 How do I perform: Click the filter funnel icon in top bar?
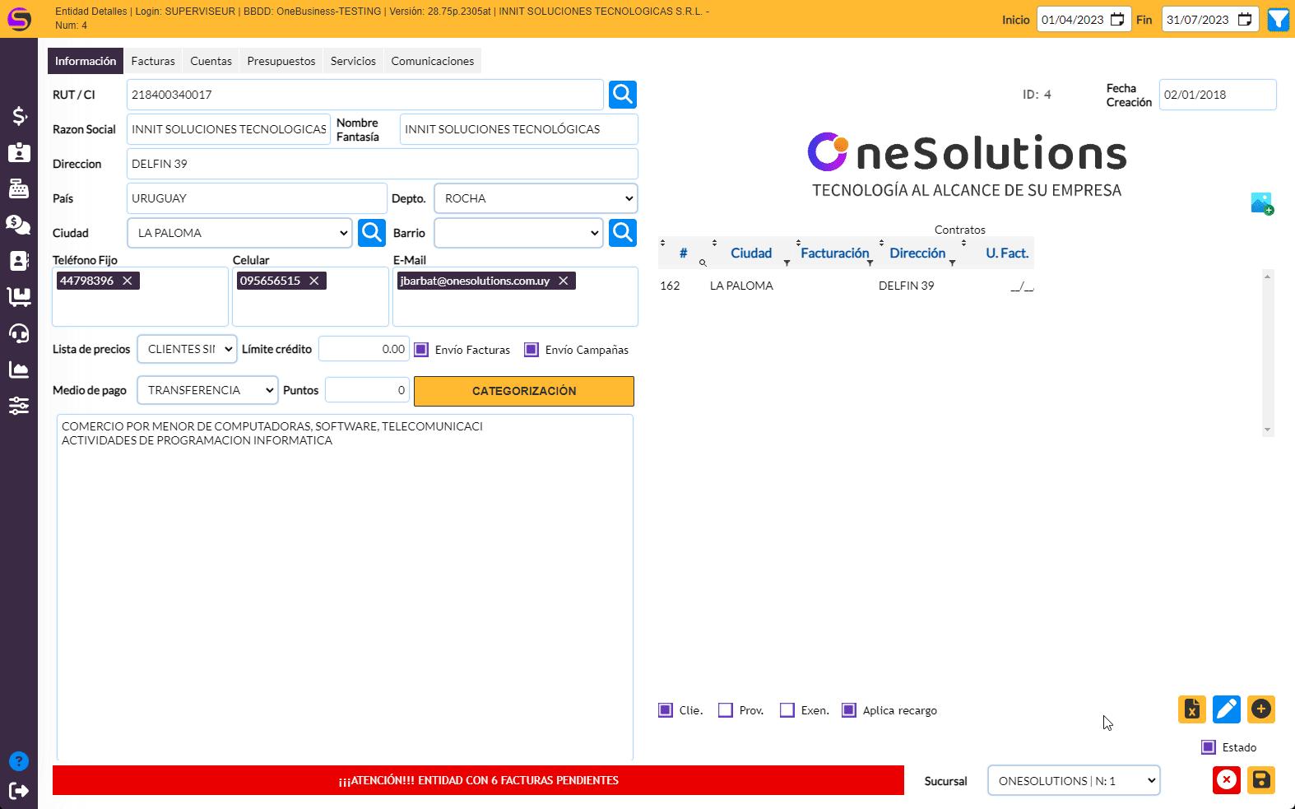point(1278,20)
